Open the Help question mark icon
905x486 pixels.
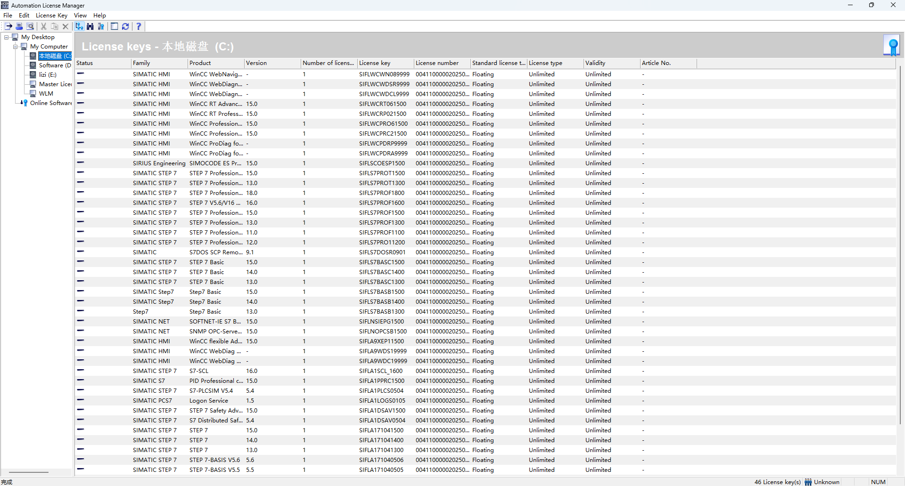138,26
